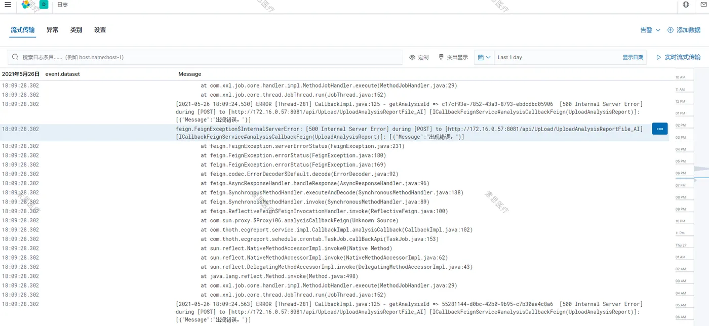This screenshot has height=326, width=709.
Task: Click the 定制 button
Action: [x=419, y=57]
